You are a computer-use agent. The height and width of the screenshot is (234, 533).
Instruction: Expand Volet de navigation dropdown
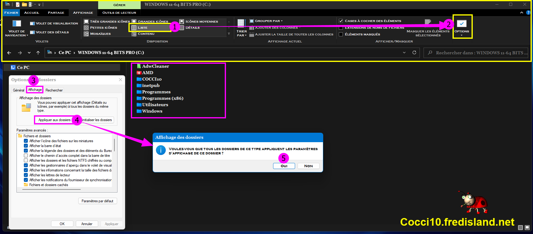pyautogui.click(x=17, y=28)
